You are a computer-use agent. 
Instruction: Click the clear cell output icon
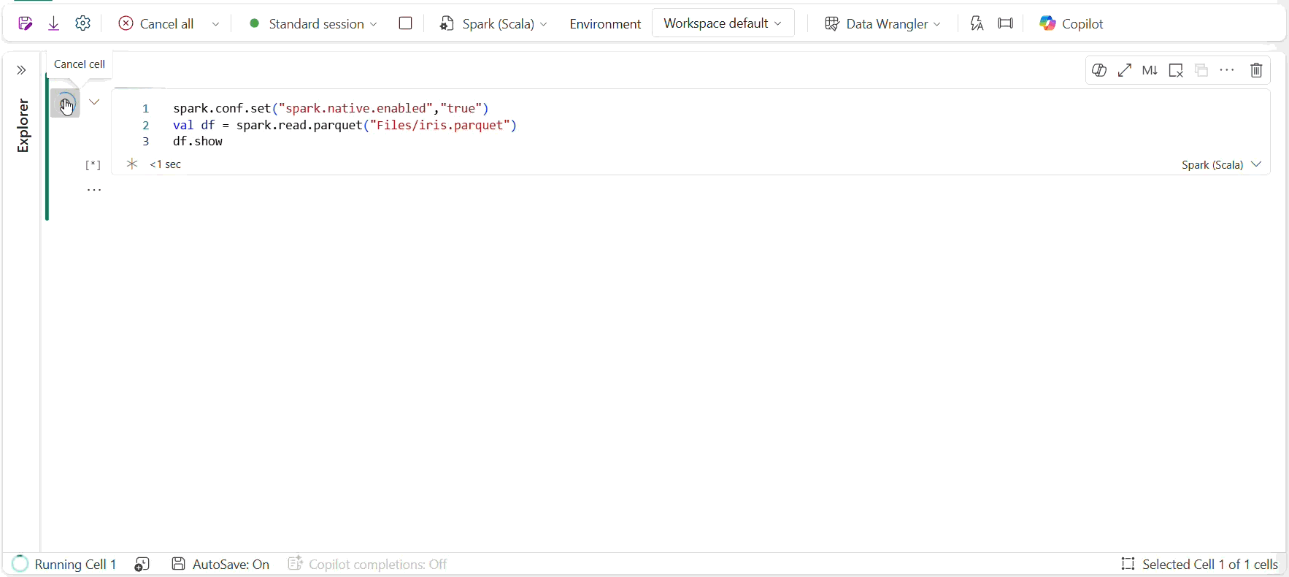click(x=1176, y=70)
